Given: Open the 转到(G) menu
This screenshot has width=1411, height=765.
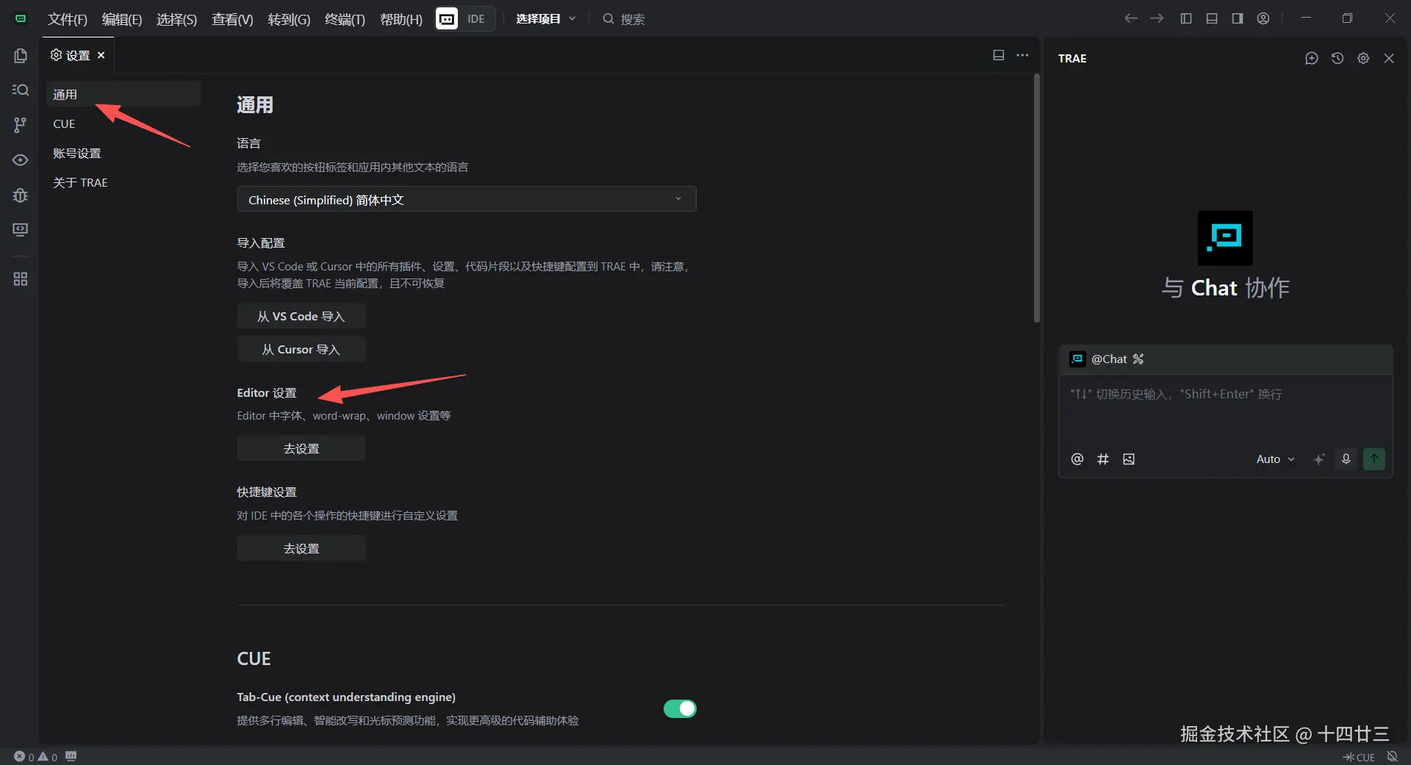Looking at the screenshot, I should click(289, 19).
